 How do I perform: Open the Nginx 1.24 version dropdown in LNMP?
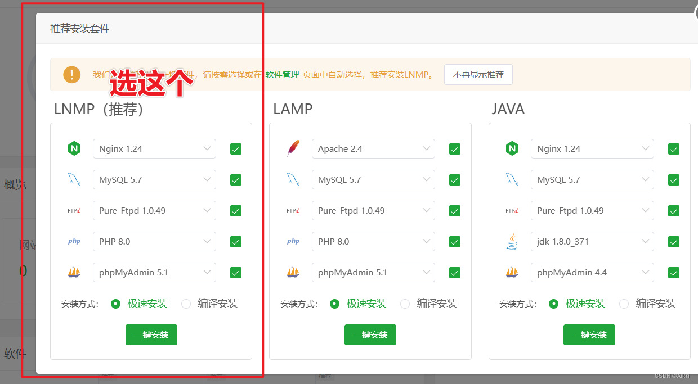[154, 148]
